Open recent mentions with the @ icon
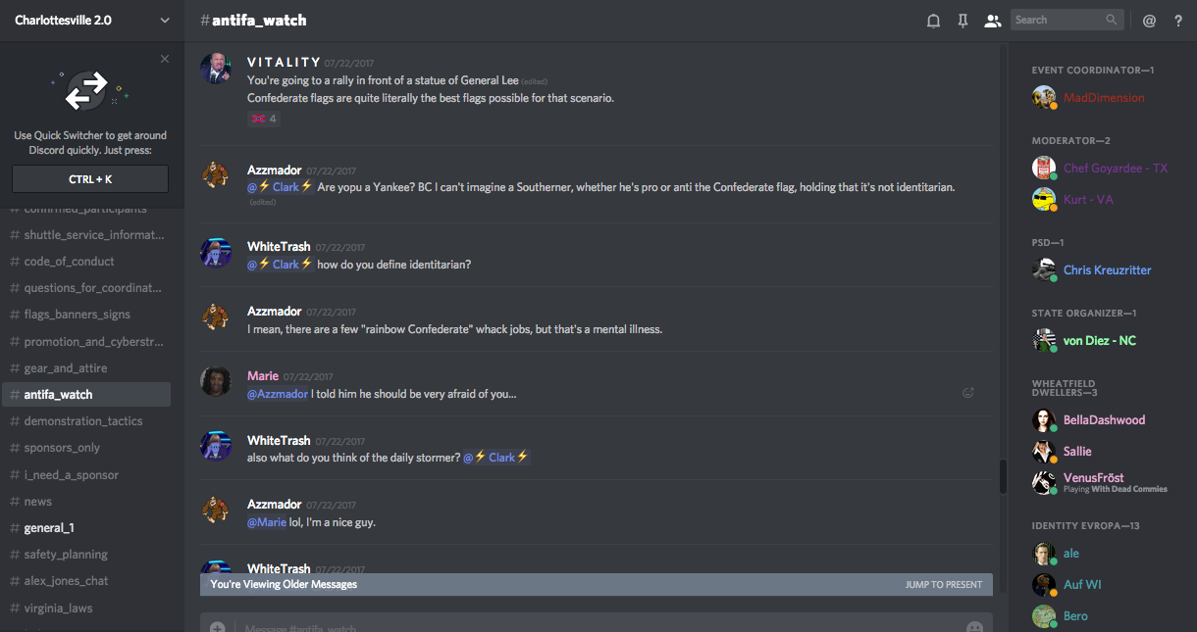Image resolution: width=1197 pixels, height=632 pixels. point(1149,21)
